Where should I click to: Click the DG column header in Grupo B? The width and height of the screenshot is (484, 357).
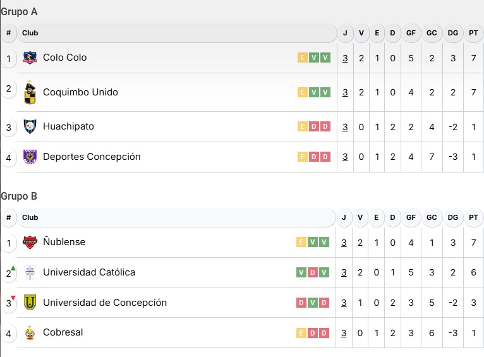pos(452,217)
